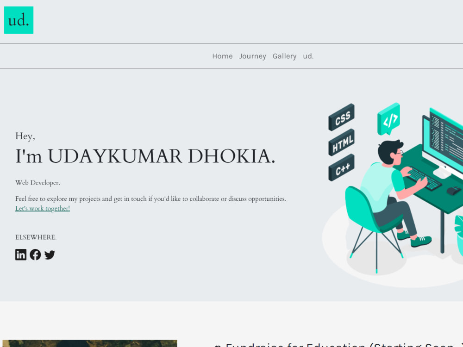Open the Twitter profile icon

[50, 254]
